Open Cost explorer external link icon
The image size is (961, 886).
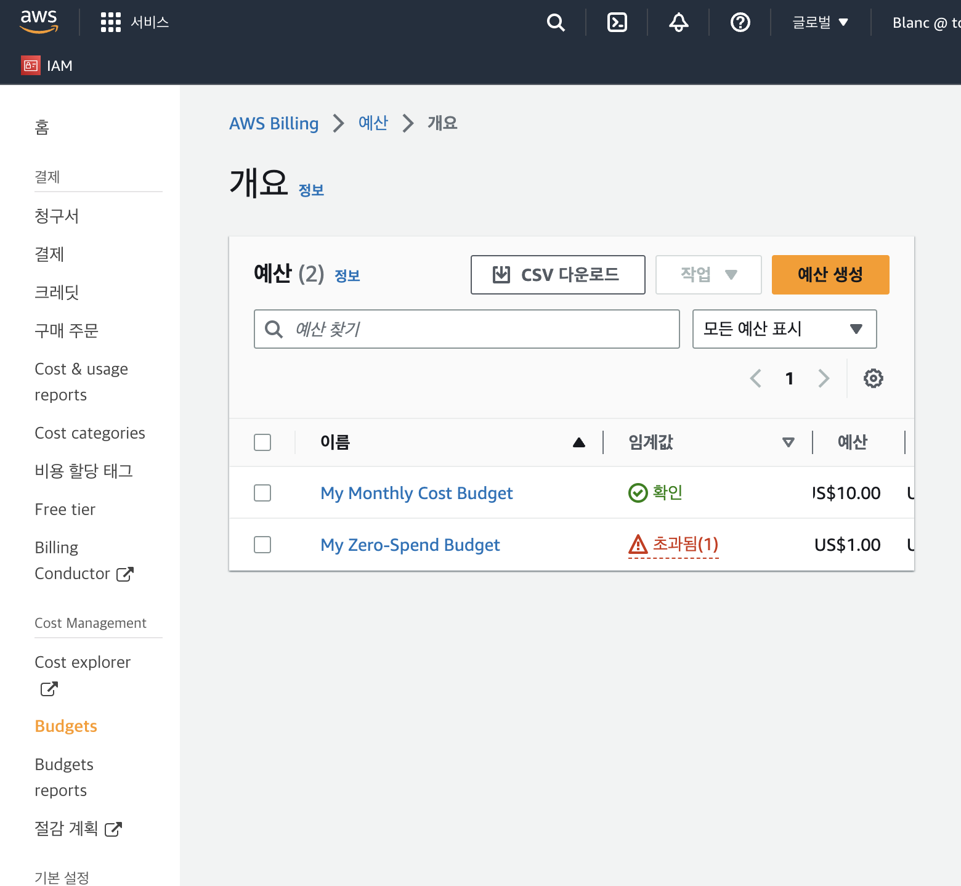(49, 689)
